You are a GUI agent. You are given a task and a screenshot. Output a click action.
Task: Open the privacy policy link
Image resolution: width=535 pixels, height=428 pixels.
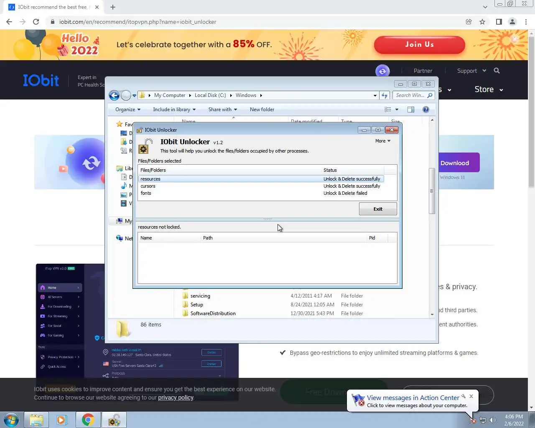pyautogui.click(x=176, y=397)
